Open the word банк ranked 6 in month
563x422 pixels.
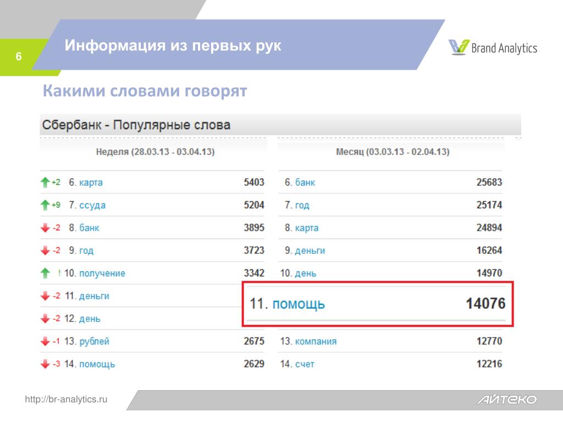click(305, 182)
